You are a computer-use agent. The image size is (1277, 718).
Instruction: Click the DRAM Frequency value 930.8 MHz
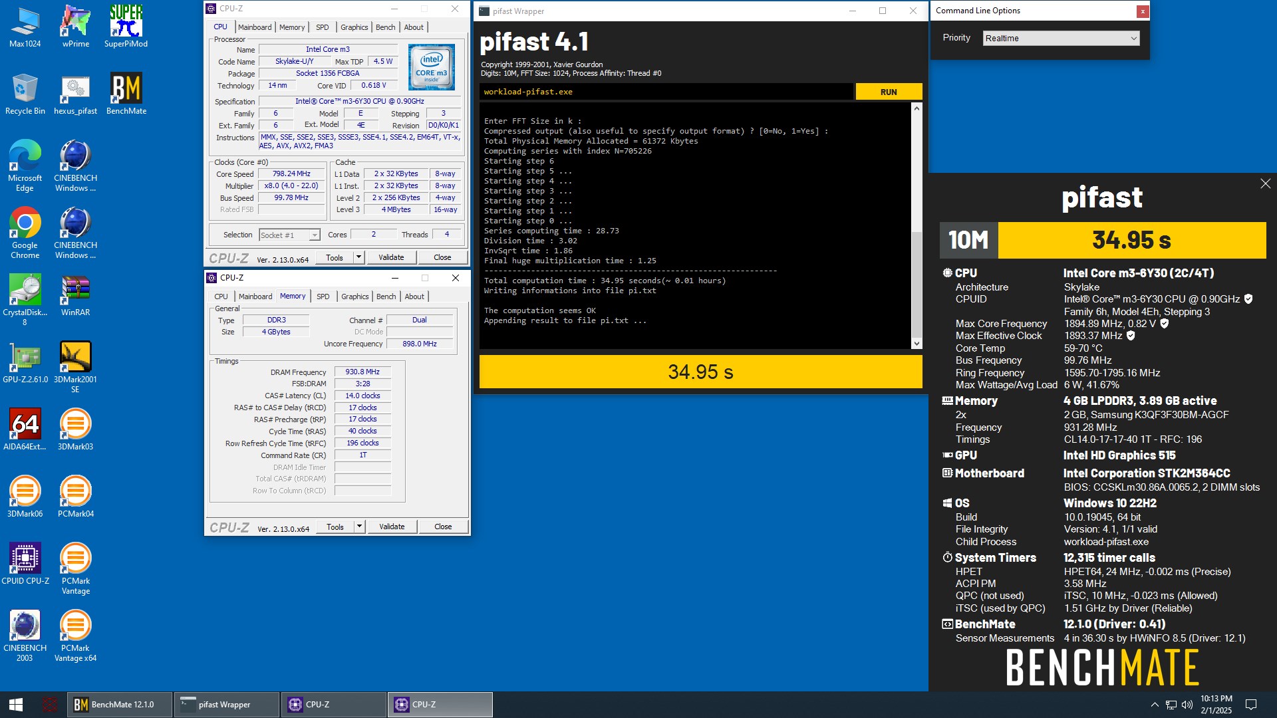click(362, 372)
